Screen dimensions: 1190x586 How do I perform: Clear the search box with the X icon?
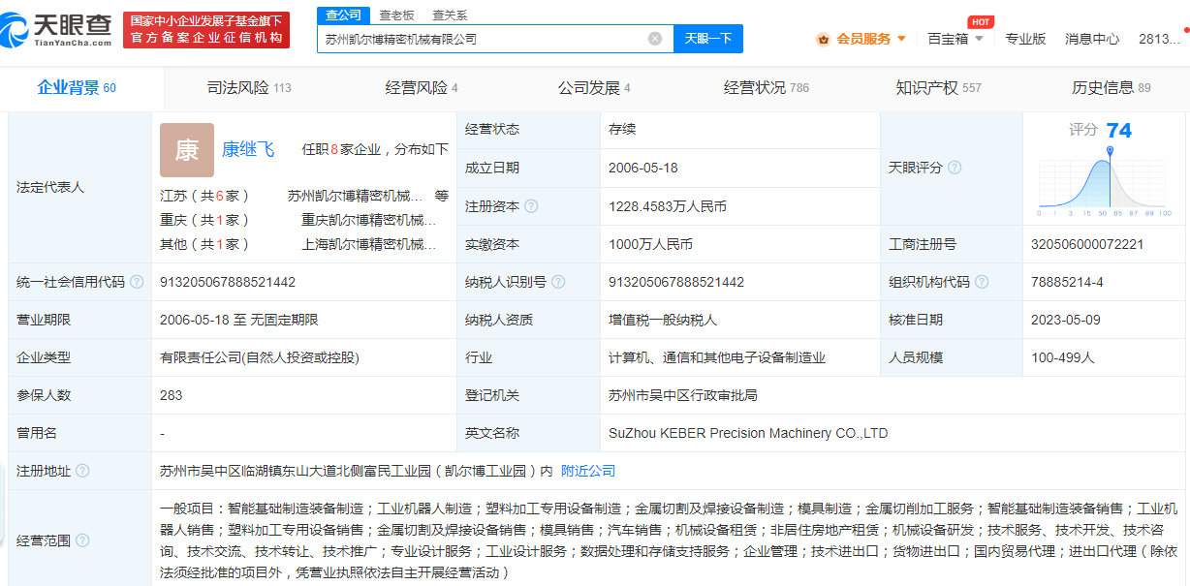[655, 39]
